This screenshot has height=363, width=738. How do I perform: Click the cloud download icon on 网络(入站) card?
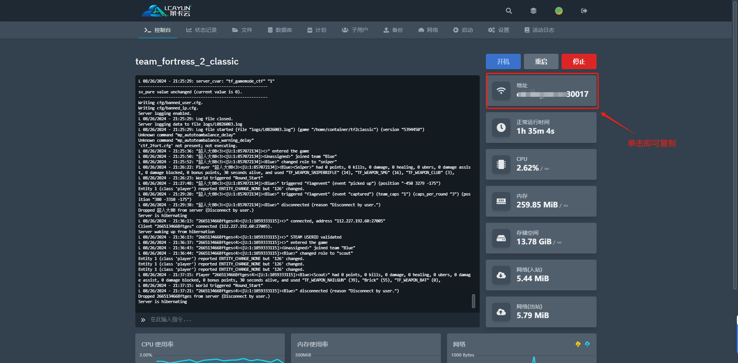(501, 275)
